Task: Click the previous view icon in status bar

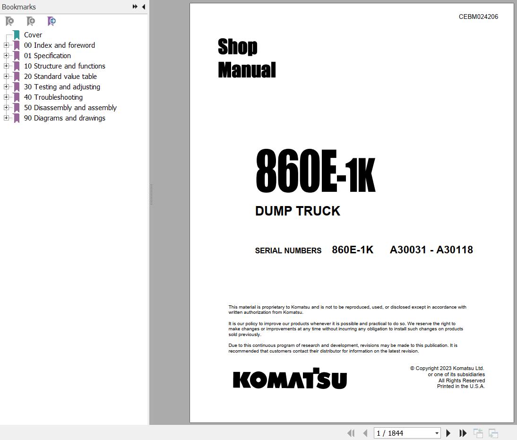Action: point(478,433)
